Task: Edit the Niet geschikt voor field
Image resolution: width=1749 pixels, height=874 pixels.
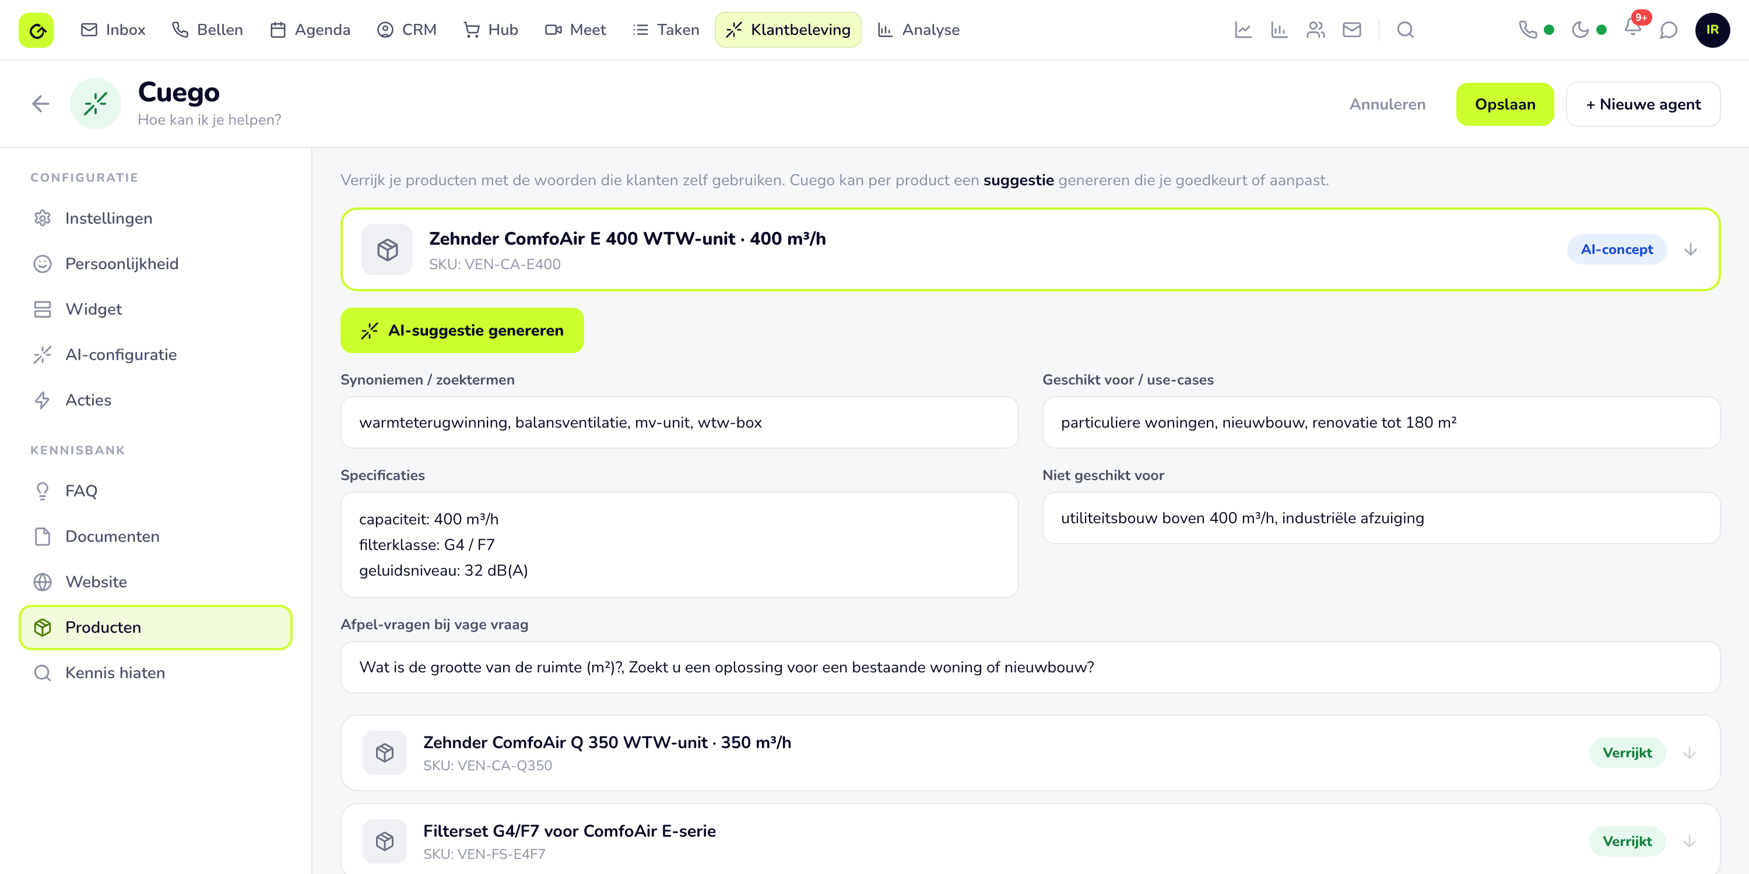Action: 1381,519
